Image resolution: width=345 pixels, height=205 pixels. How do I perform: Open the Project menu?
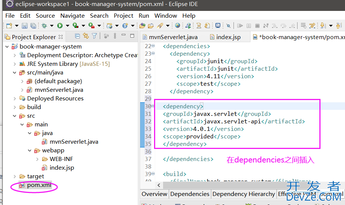coord(124,15)
